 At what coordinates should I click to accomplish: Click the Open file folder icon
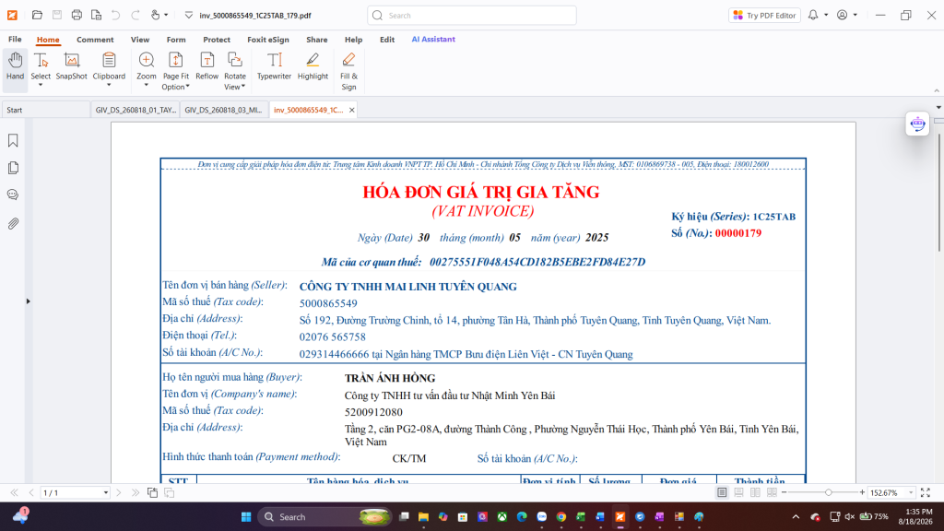37,15
